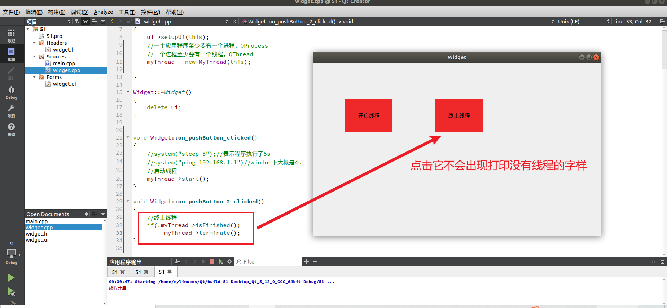667x308 pixels.
Task: Collapse the Headers folder
Action: point(34,43)
